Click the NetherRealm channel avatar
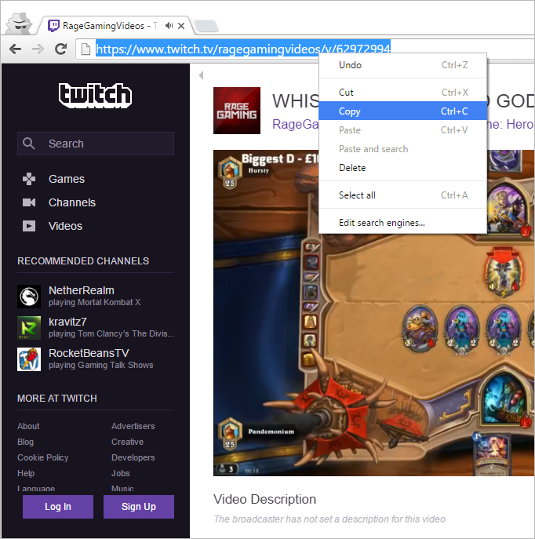This screenshot has width=535, height=539. pyautogui.click(x=29, y=297)
